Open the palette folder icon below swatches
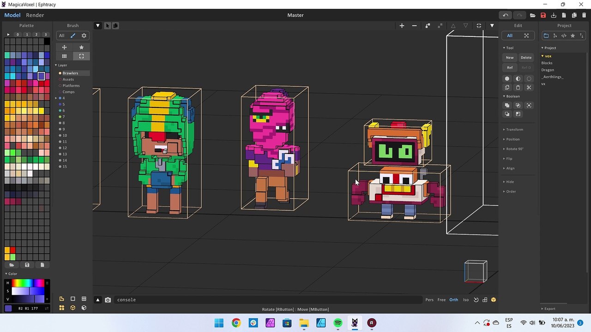Viewport: 591px width, 332px height. 12,265
